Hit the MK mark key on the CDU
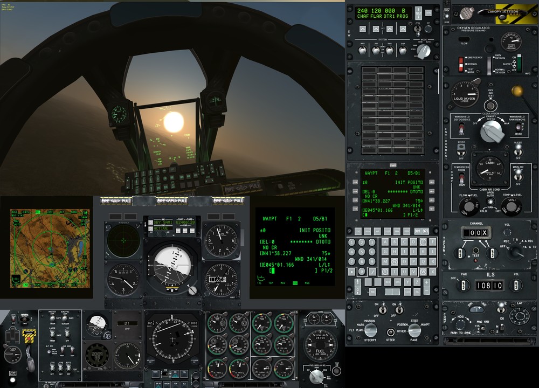Image resolution: width=539 pixels, height=388 pixels. tap(372, 292)
